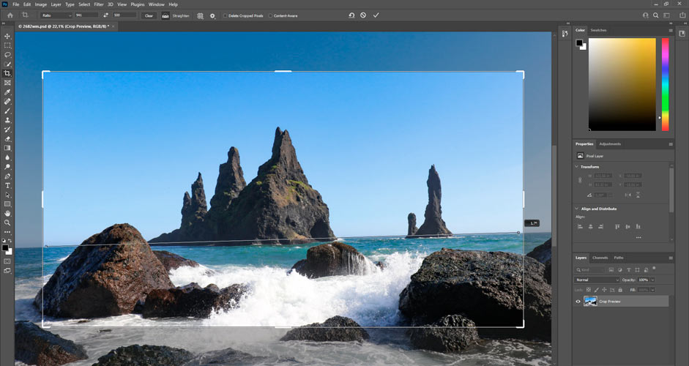Toggle lock position for the layer
This screenshot has width=689, height=366.
coord(605,290)
